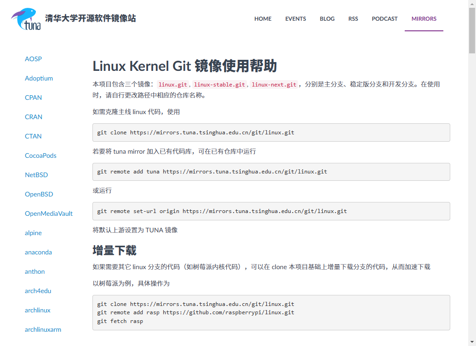Go to the EVENTS page
Viewport: 476px width, 346px height.
pos(295,18)
